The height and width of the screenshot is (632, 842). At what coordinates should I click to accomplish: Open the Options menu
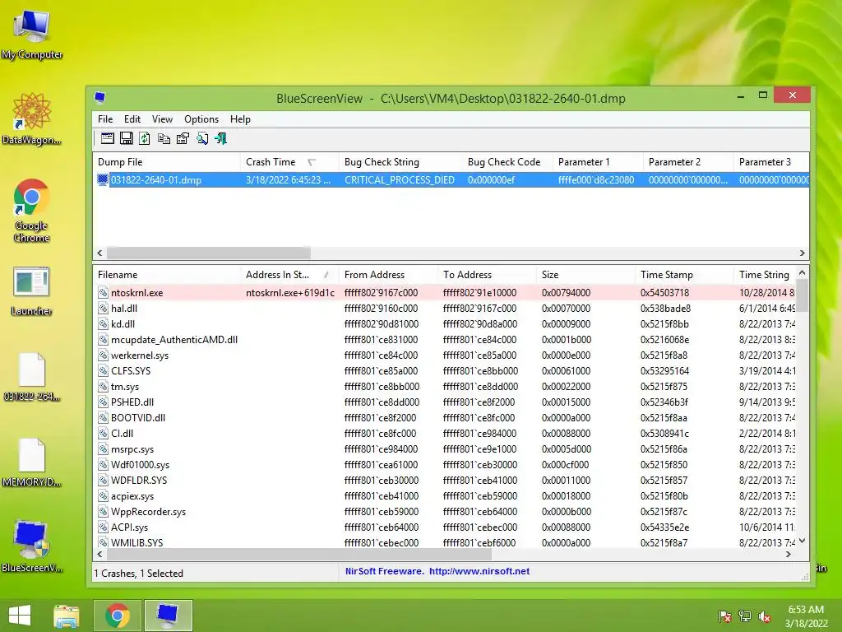(201, 119)
